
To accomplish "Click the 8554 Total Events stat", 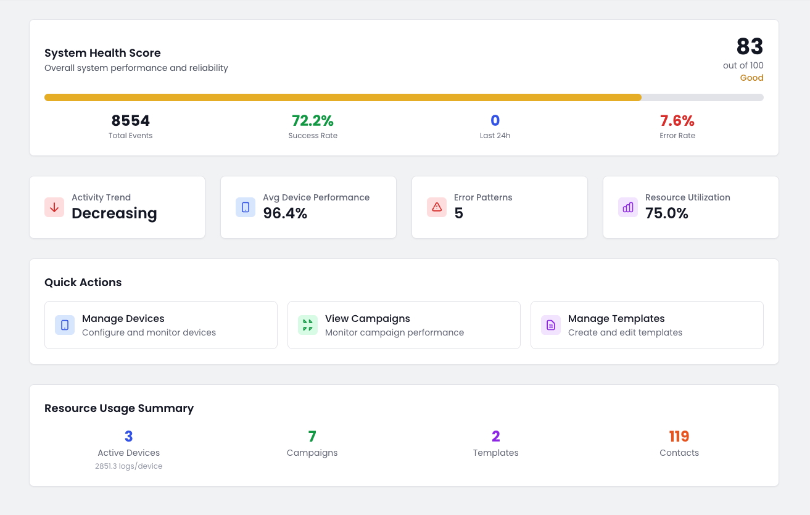I will 130,120.
